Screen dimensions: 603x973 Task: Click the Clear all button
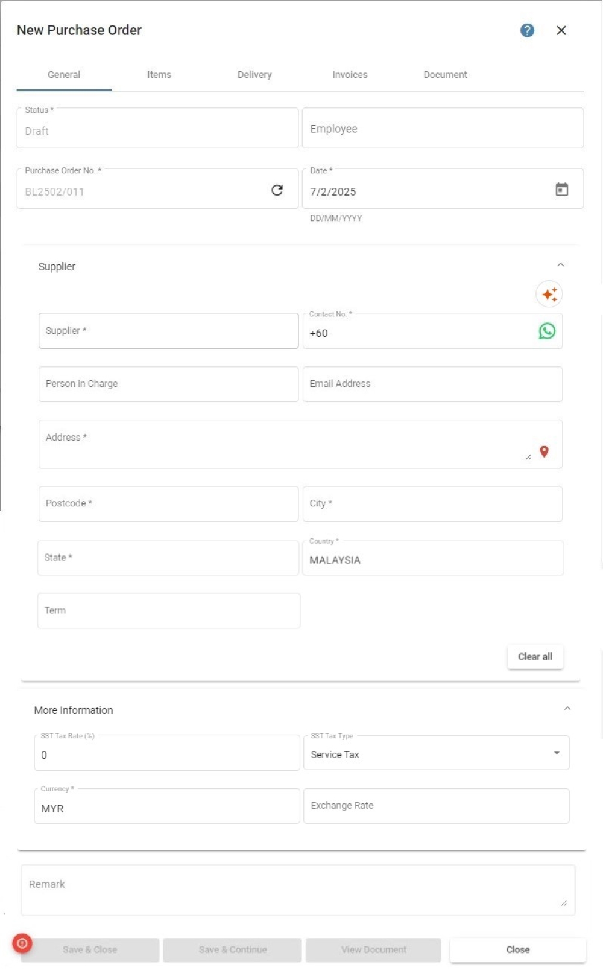point(535,657)
